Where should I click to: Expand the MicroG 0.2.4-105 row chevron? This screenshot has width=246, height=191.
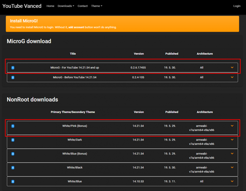(x=232, y=77)
